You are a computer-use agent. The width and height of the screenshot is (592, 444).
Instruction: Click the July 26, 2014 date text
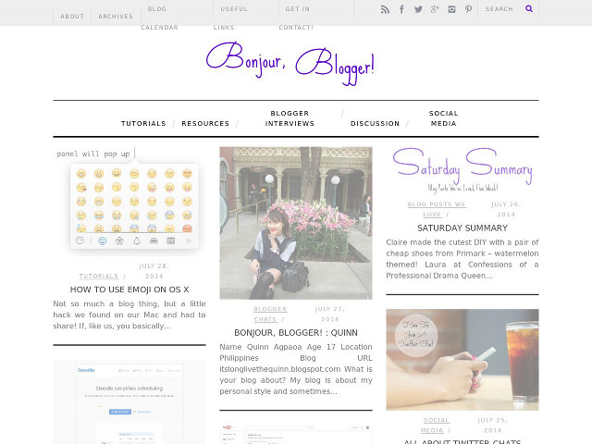[506, 209]
